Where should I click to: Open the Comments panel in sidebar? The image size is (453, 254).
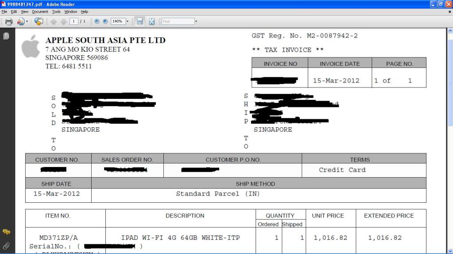pyautogui.click(x=6, y=232)
